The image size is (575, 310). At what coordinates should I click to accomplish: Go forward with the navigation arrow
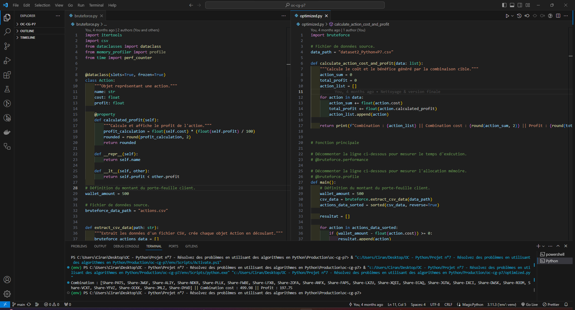tap(199, 5)
